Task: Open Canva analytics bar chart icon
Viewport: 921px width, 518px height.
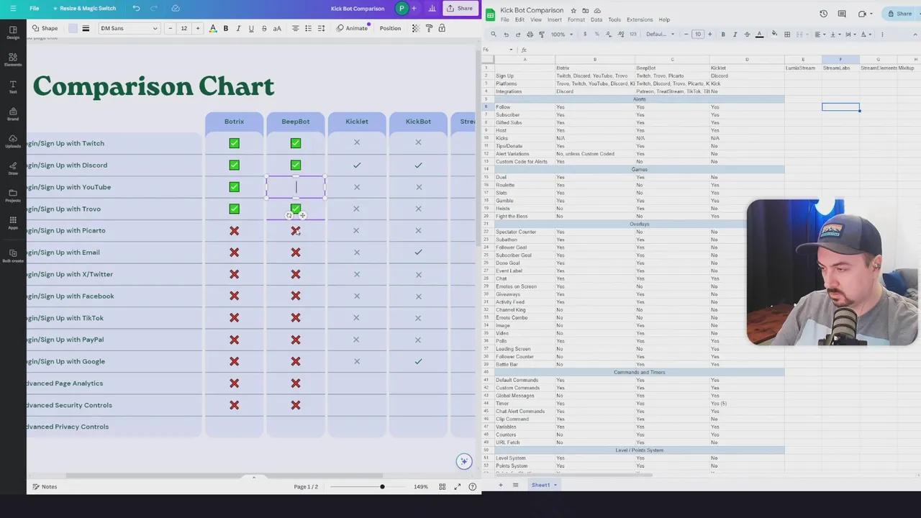Action: click(x=432, y=9)
